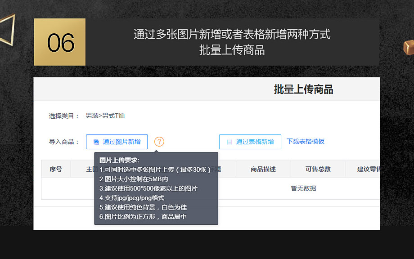
Task: Click the 商品描述 column header
Action: click(x=263, y=169)
